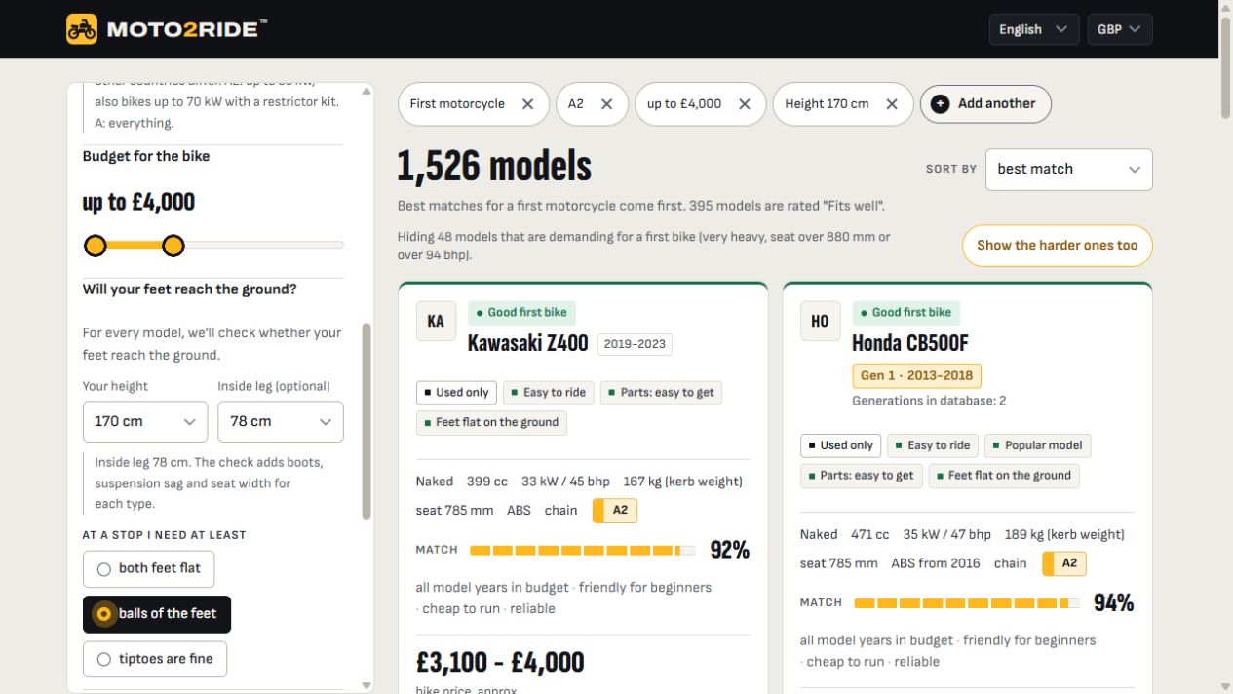Click Generations in database: 2 text

click(x=929, y=401)
